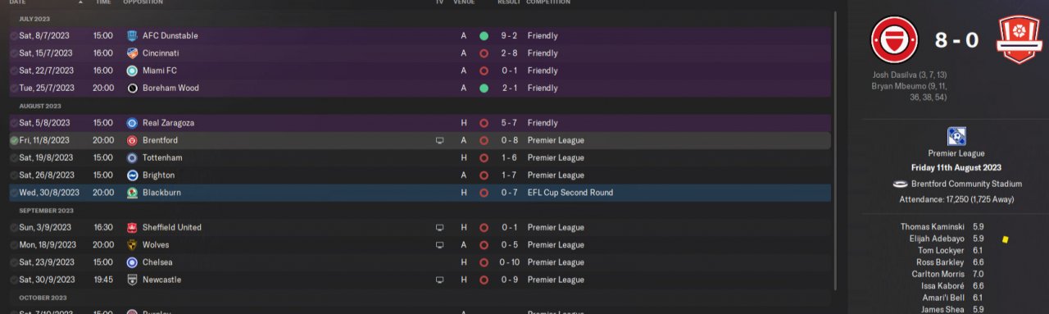Click the away team crest beside the score
Viewport: 1049px width, 314px height.
[x=1020, y=39]
